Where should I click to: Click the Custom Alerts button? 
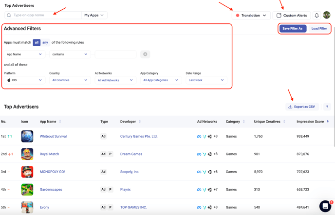click(x=292, y=16)
